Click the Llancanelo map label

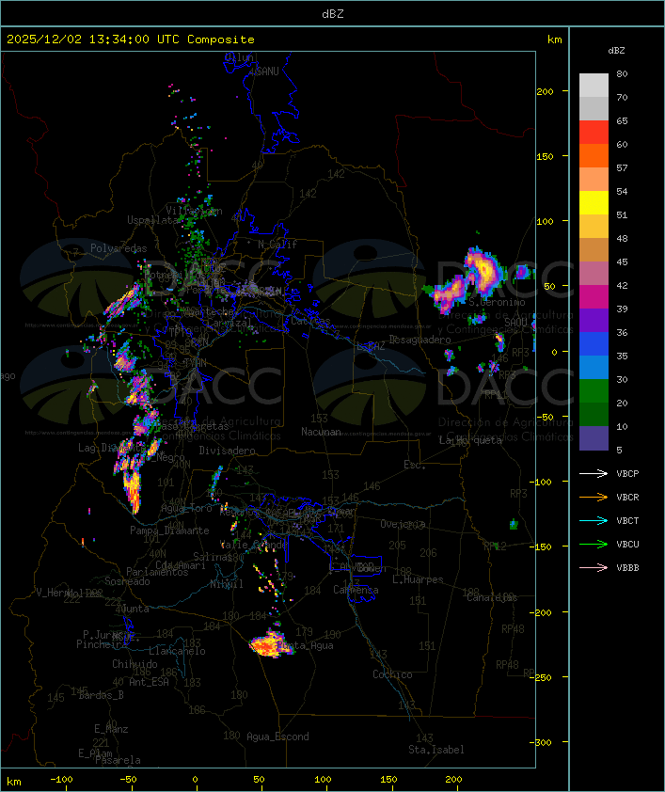(177, 651)
